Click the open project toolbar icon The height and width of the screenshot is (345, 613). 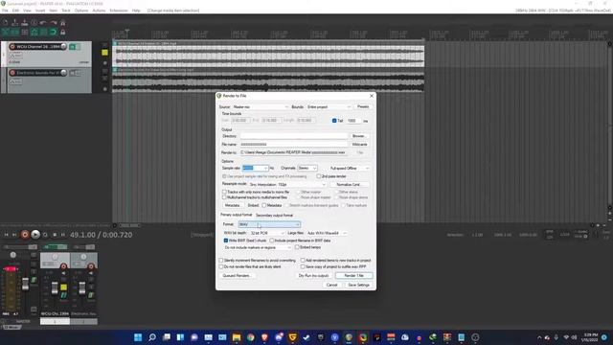click(x=15, y=23)
